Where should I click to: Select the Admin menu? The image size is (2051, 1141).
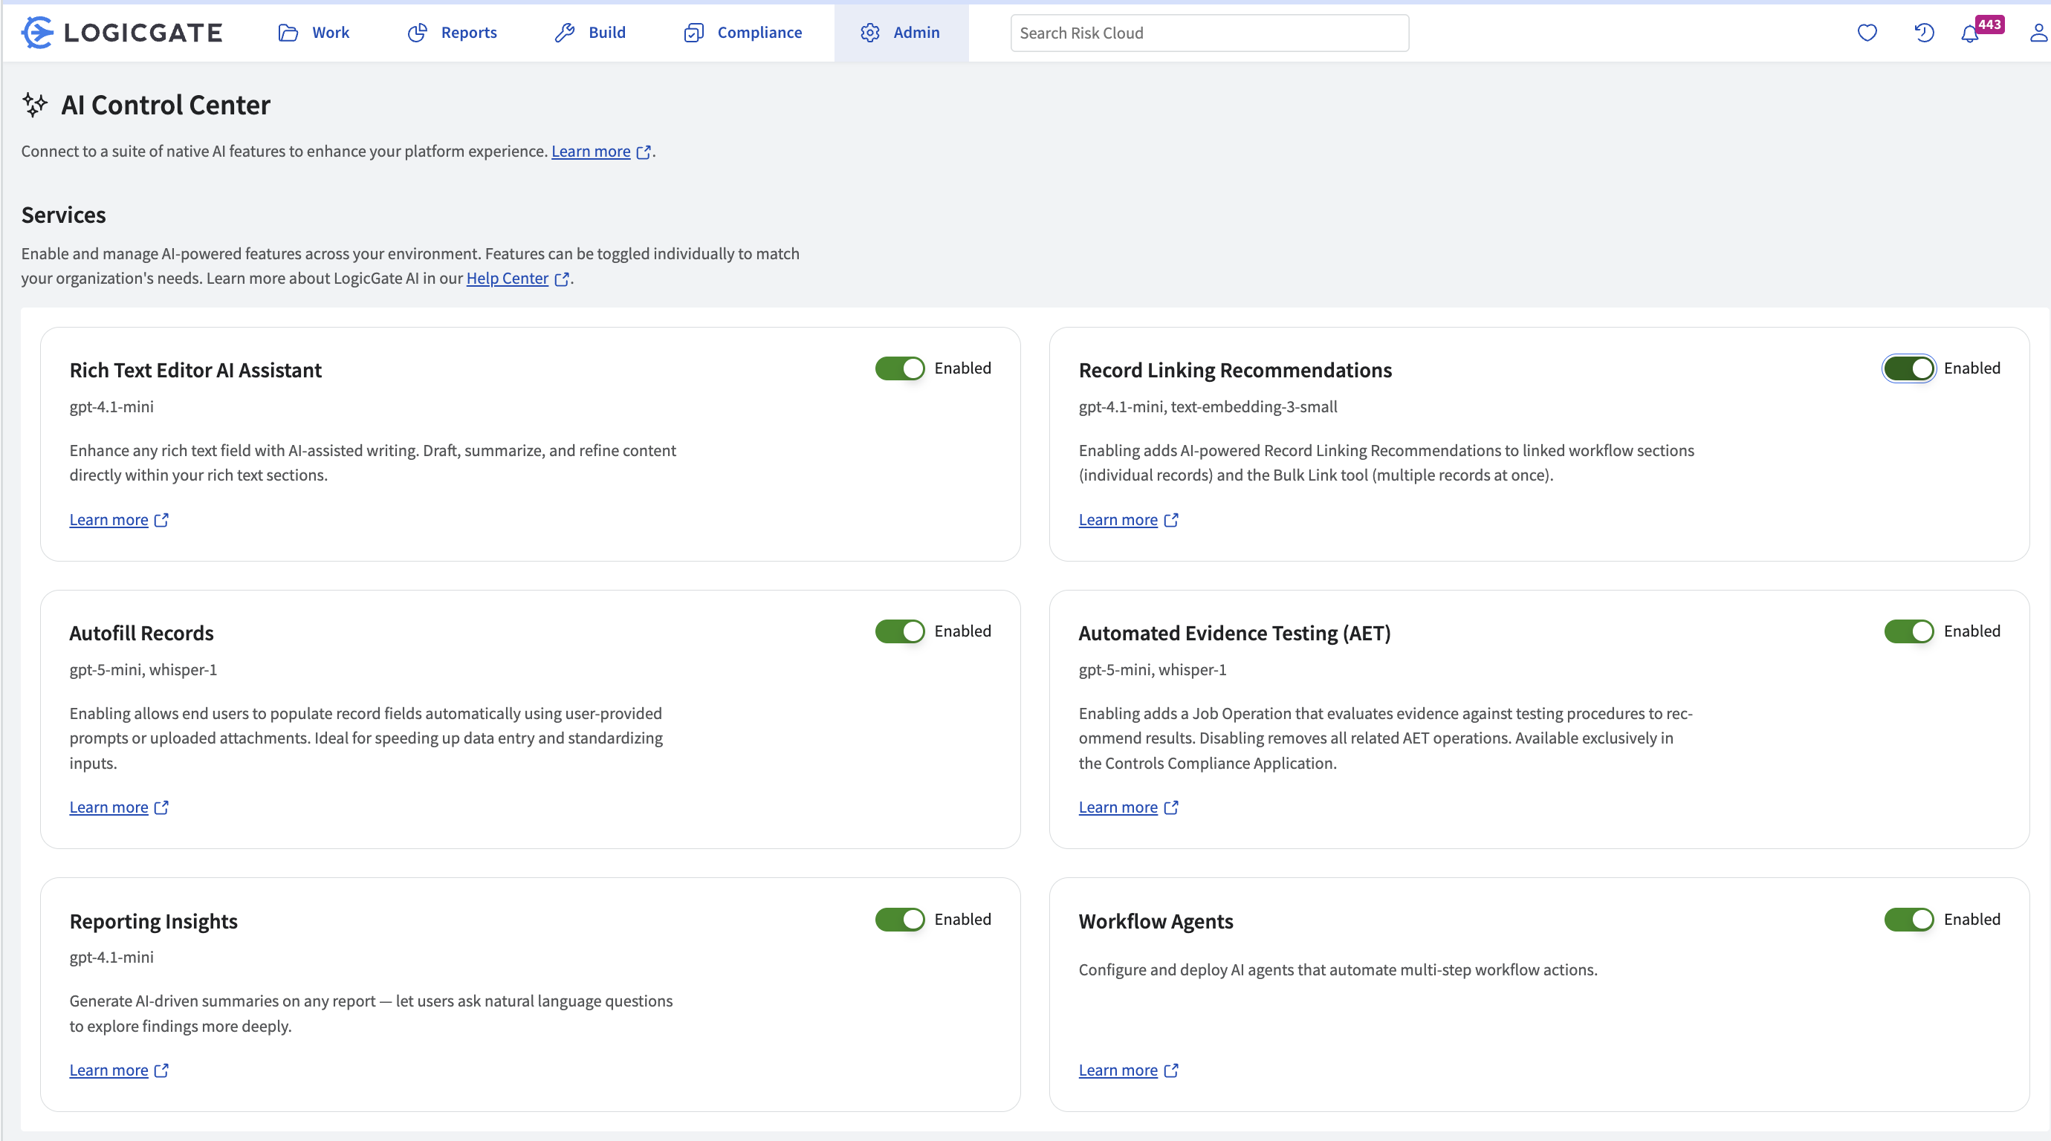pyautogui.click(x=901, y=33)
